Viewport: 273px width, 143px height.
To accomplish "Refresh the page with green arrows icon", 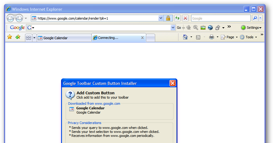I will click(x=177, y=18).
